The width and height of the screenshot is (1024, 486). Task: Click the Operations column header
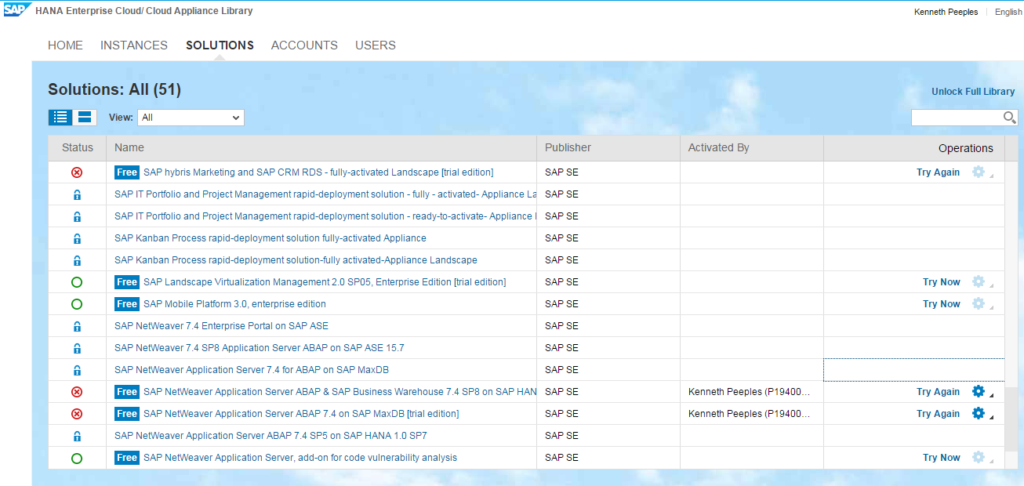coord(914,148)
